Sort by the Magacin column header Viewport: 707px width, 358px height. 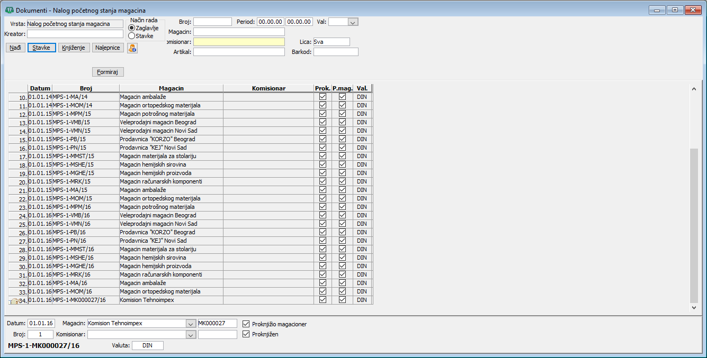[x=171, y=88]
